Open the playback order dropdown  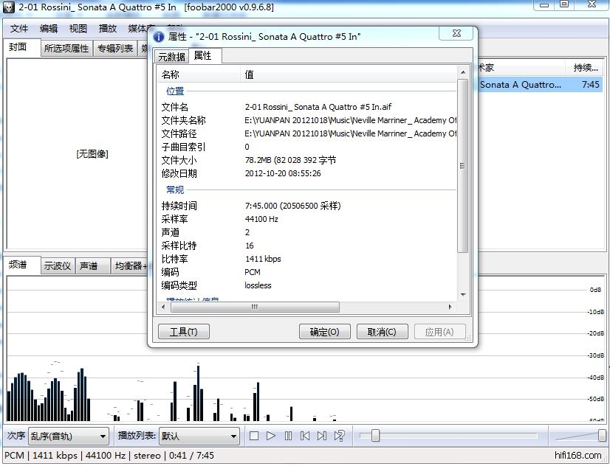tap(69, 437)
